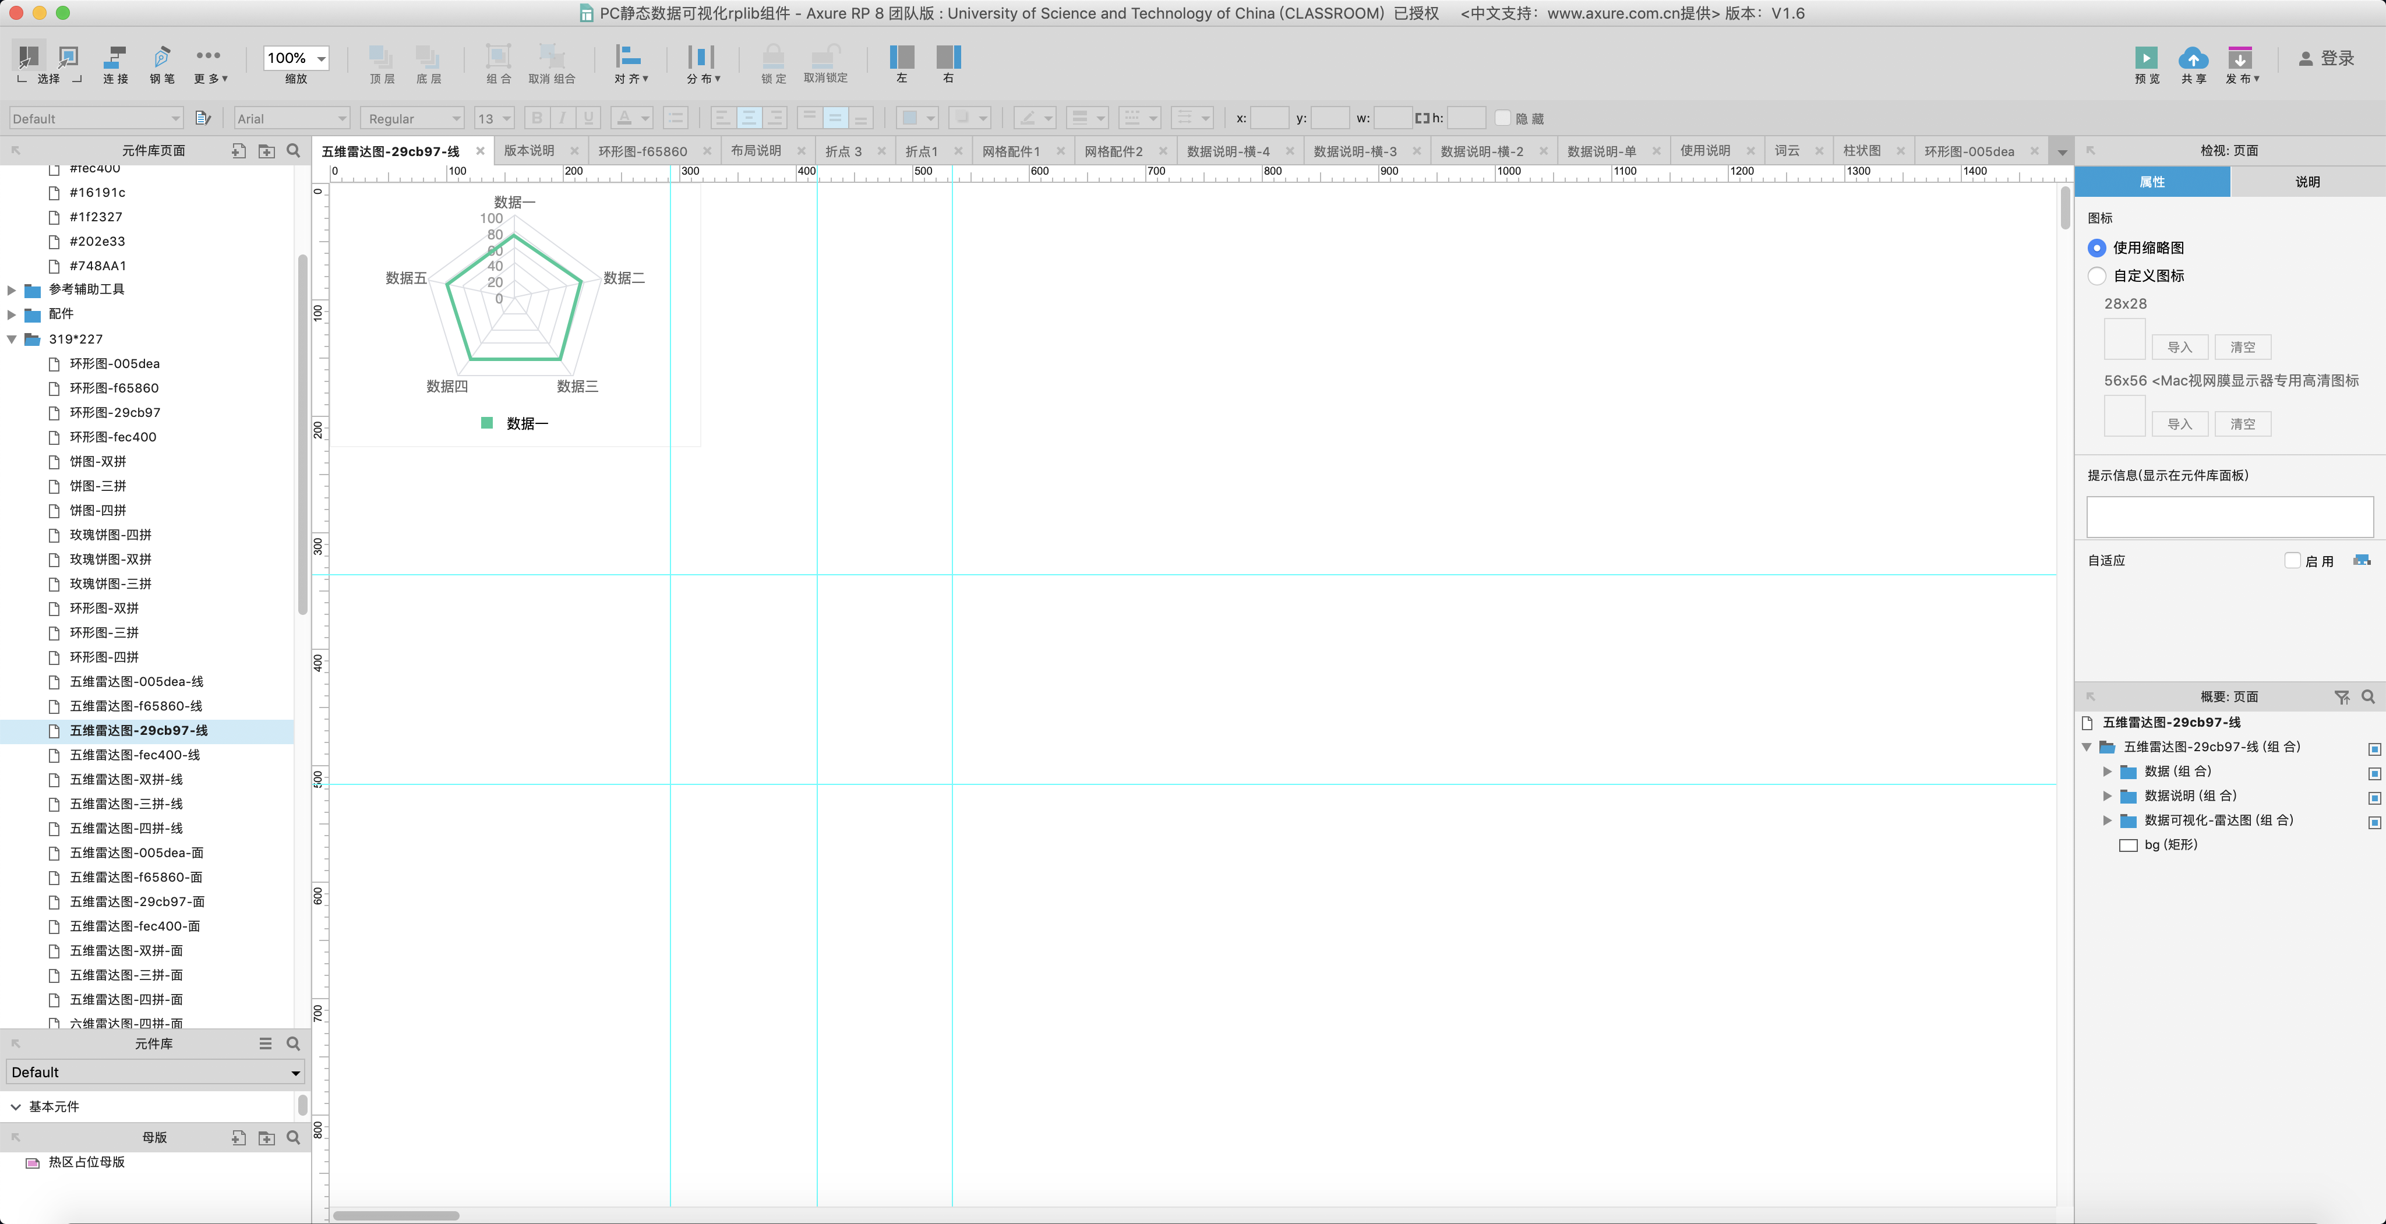
Task: Click the Preview (预览) icon
Action: pyautogui.click(x=2146, y=58)
